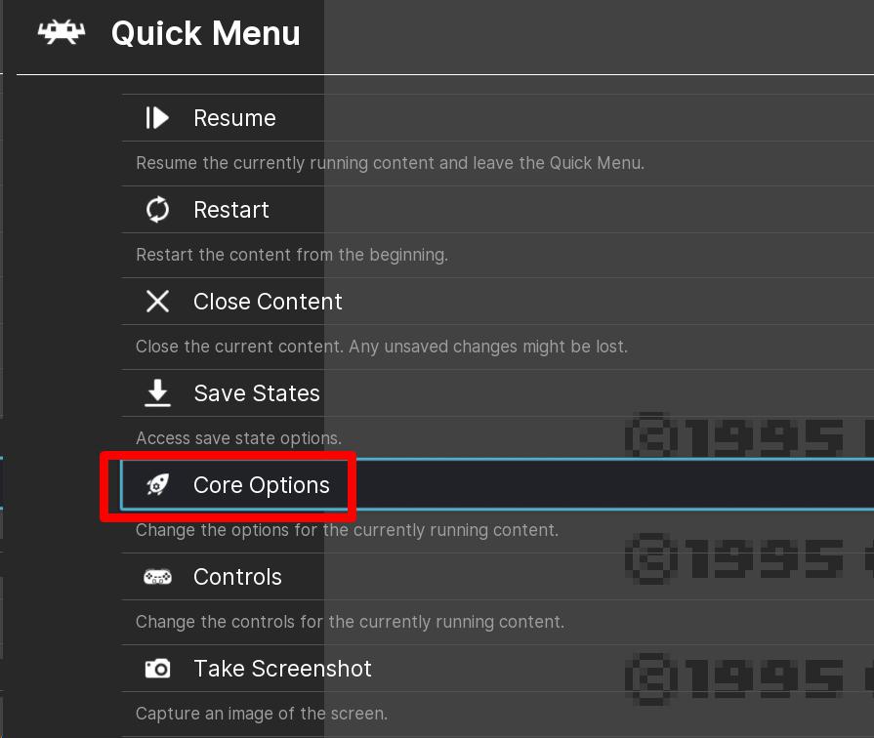Click the "Restart the content from the beginning" description
The height and width of the screenshot is (738, 874).
point(292,255)
